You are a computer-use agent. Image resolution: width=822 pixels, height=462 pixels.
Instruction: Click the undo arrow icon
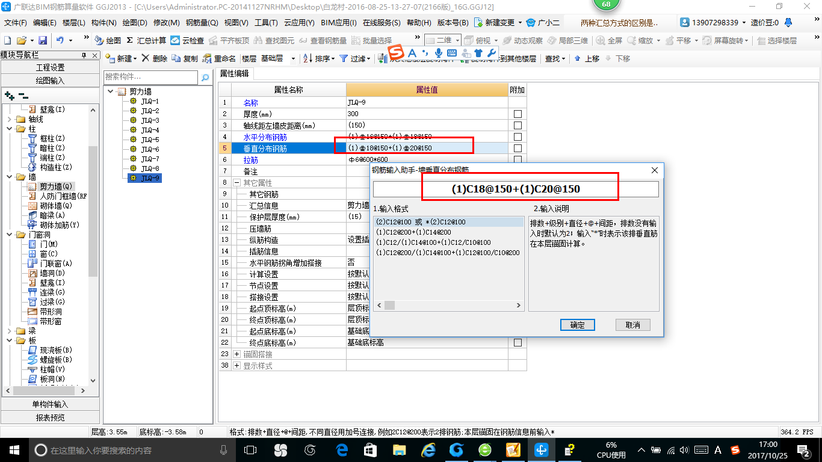point(60,41)
